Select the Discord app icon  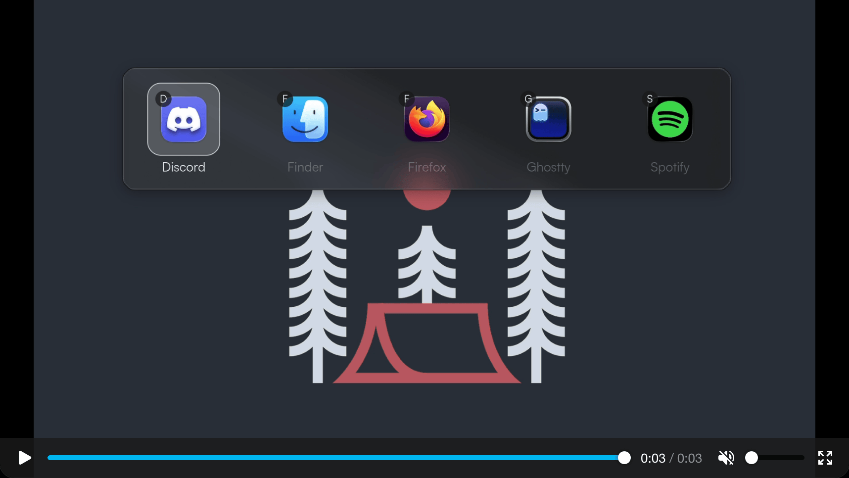point(184,119)
